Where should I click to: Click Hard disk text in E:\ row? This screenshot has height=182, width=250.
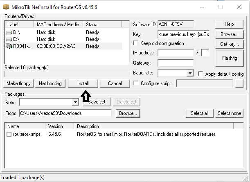46,39
